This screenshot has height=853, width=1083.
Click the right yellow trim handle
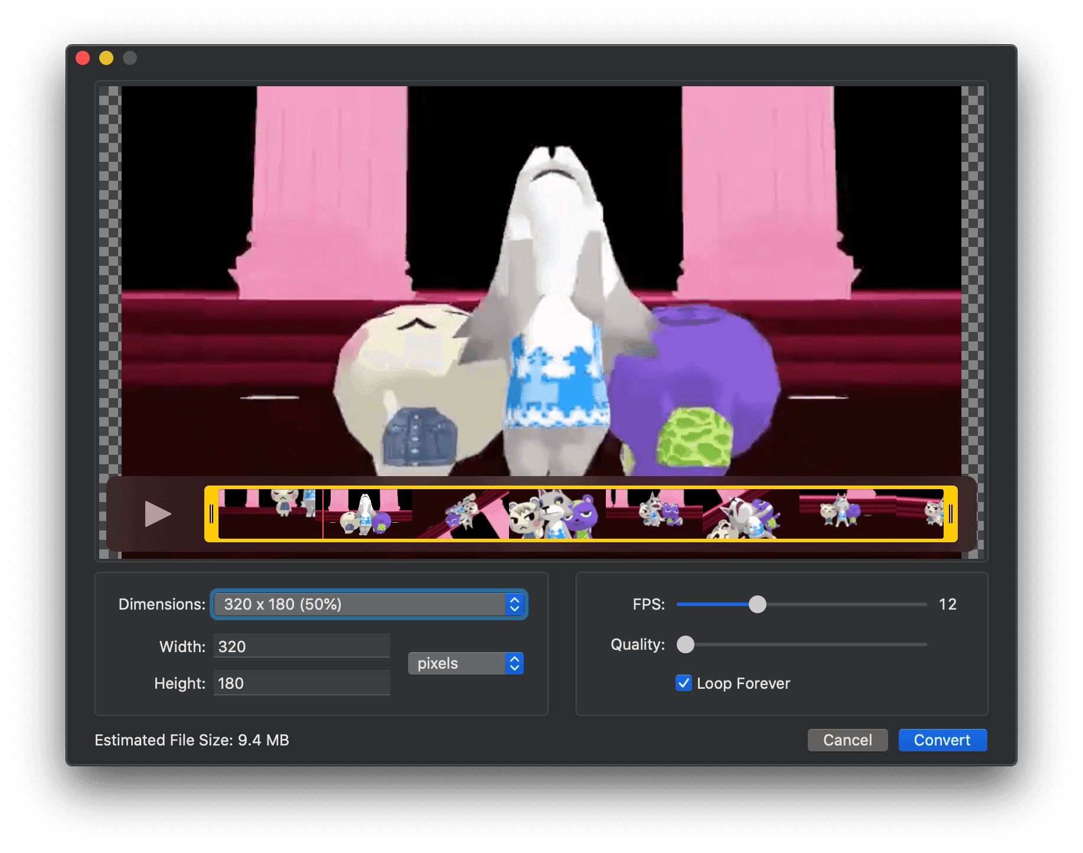[x=950, y=514]
